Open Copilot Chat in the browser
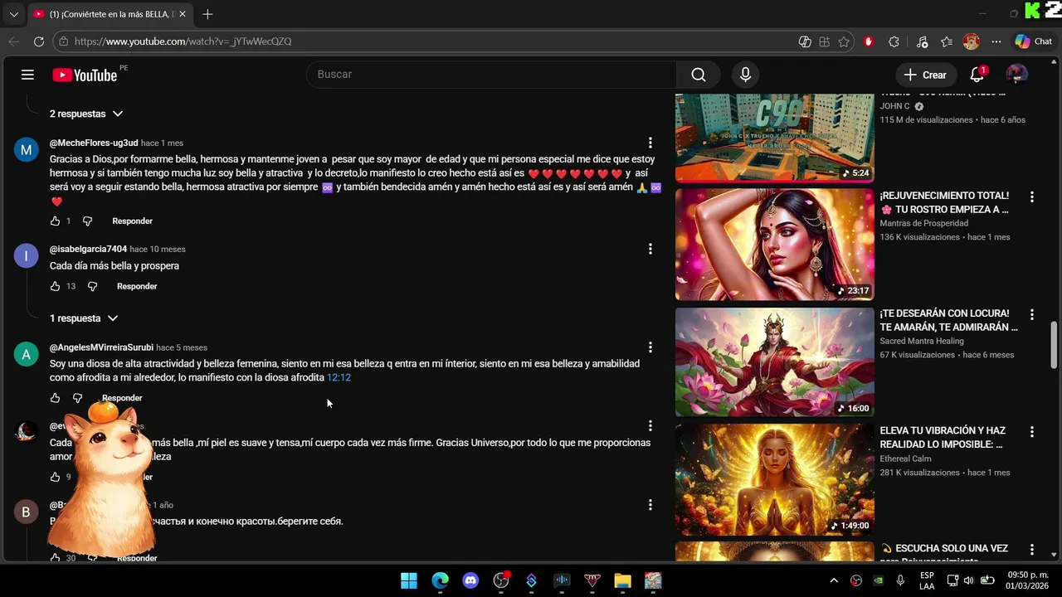 pyautogui.click(x=1034, y=41)
